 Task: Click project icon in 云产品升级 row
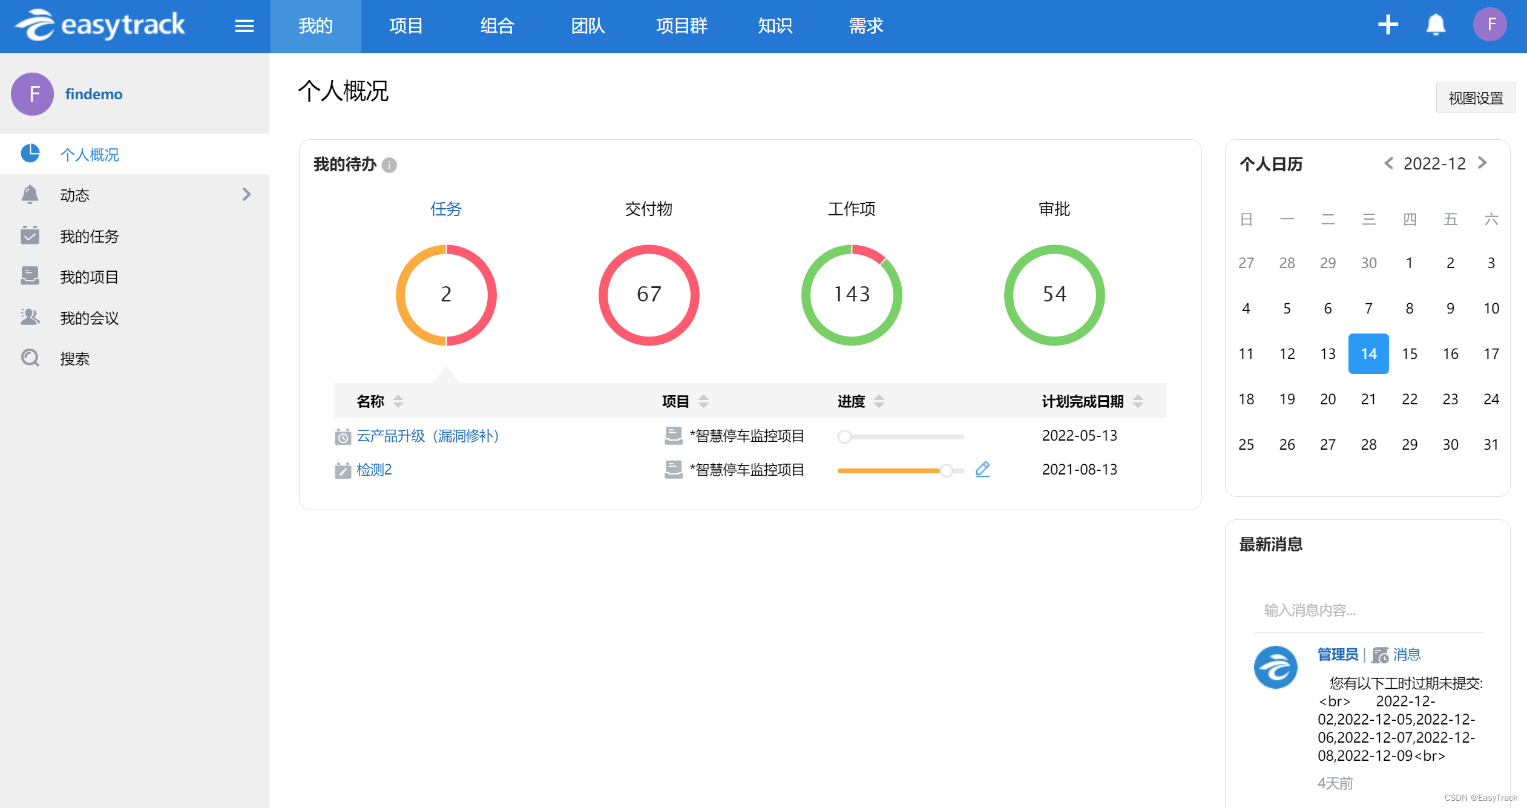pyautogui.click(x=674, y=436)
